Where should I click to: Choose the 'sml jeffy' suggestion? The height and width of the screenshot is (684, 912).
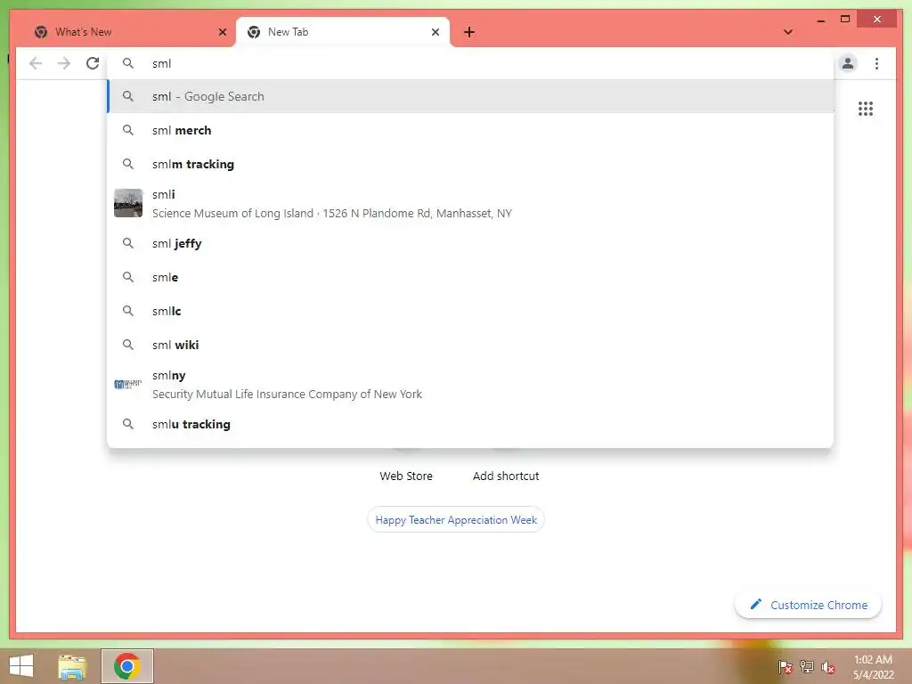click(470, 243)
